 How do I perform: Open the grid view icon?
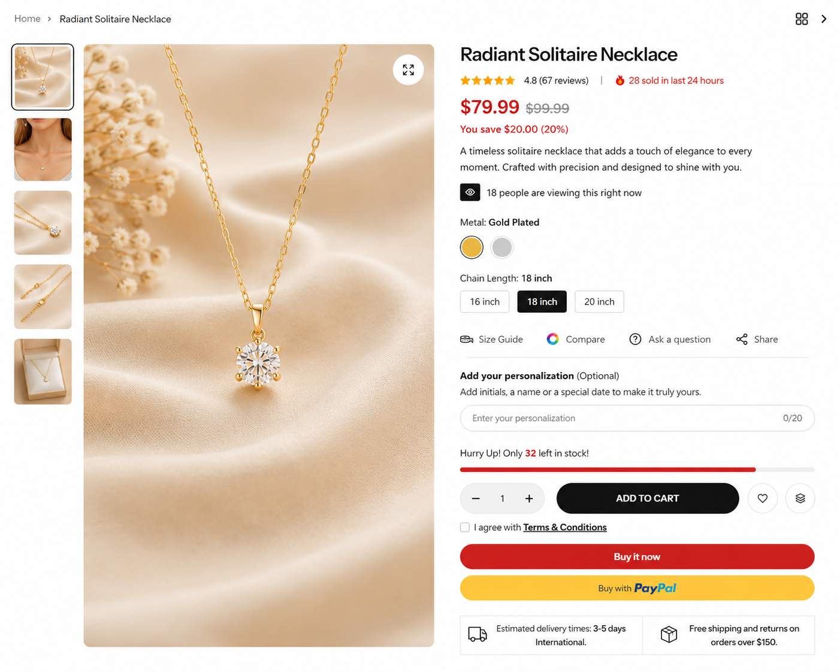point(802,19)
